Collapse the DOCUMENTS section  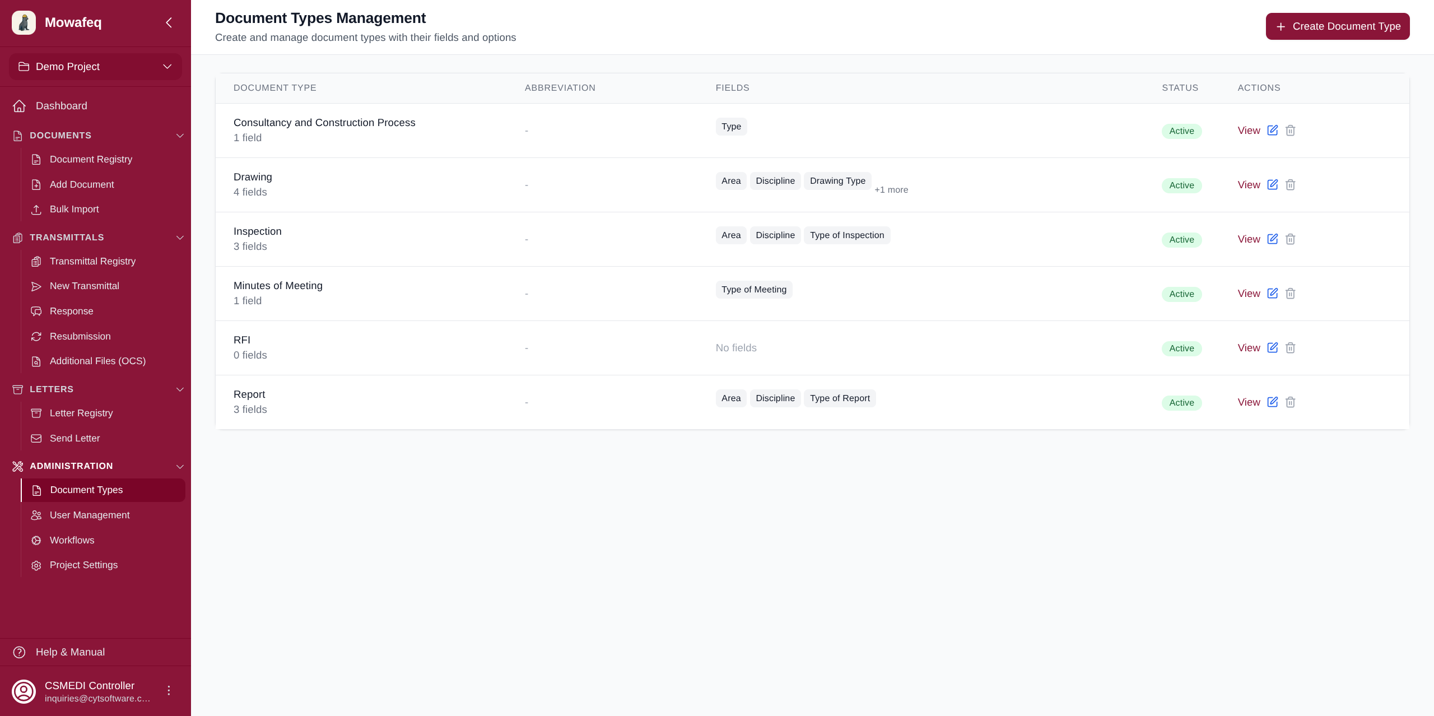click(x=180, y=136)
